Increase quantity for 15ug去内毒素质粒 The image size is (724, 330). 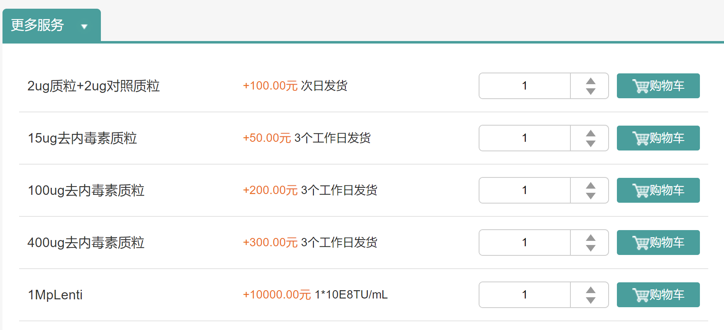point(590,133)
